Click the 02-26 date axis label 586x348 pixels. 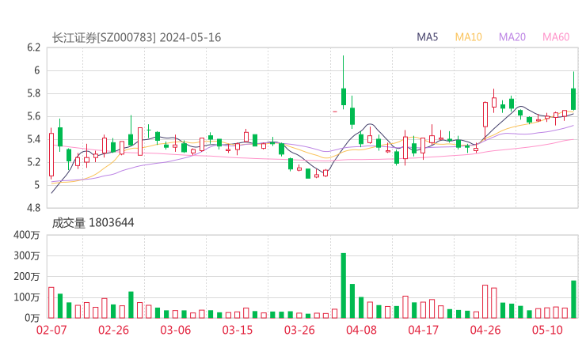pyautogui.click(x=113, y=330)
